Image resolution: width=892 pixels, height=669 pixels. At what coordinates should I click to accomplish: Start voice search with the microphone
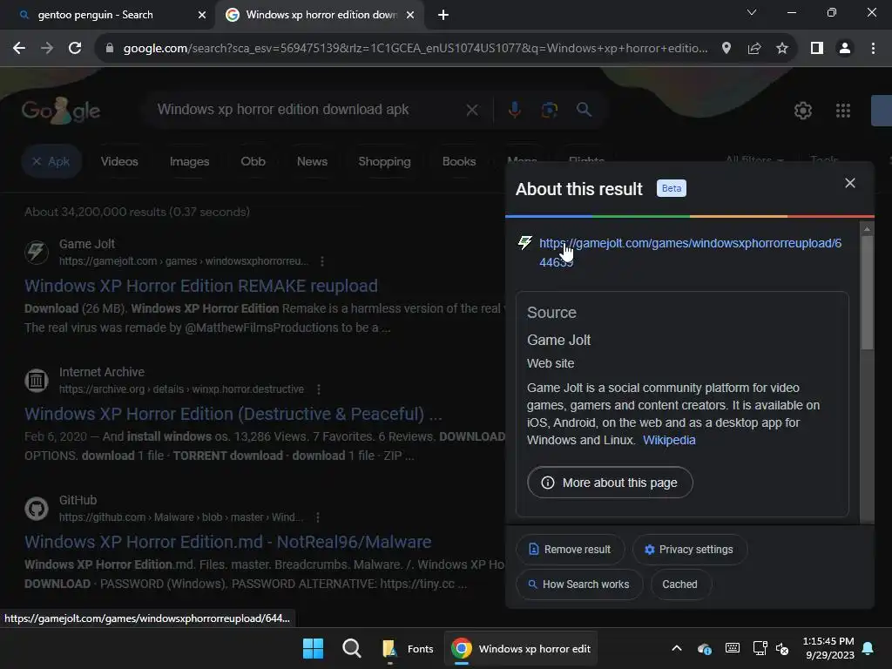514,109
